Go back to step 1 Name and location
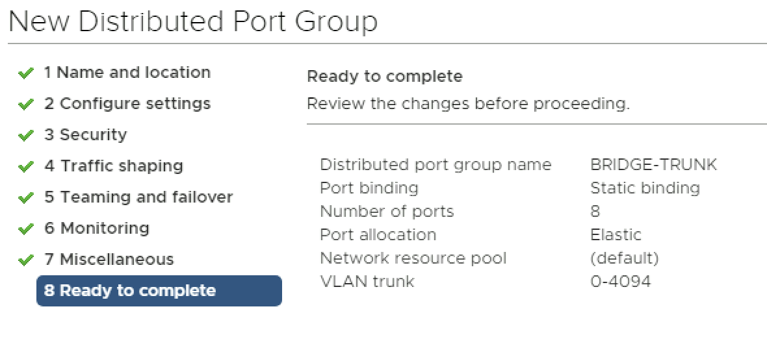The width and height of the screenshot is (767, 348). click(x=127, y=73)
